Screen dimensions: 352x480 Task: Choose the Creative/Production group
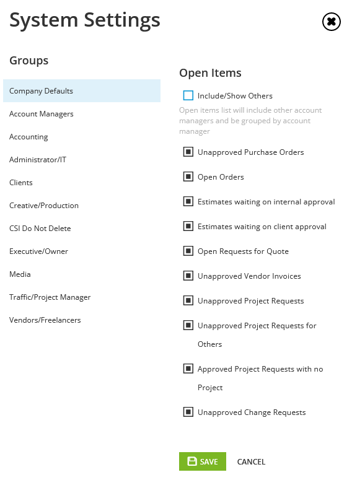tap(82, 206)
